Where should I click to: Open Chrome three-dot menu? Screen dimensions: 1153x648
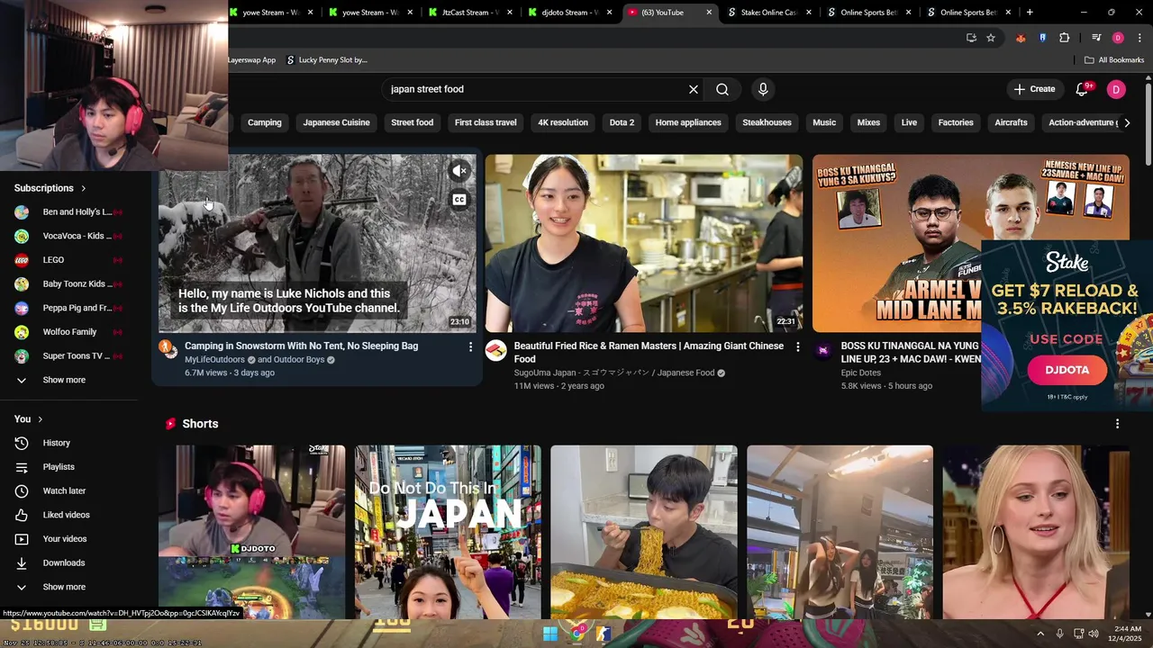click(x=1139, y=38)
